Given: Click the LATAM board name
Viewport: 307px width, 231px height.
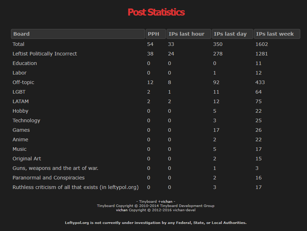Looking at the screenshot, I should 21,101.
